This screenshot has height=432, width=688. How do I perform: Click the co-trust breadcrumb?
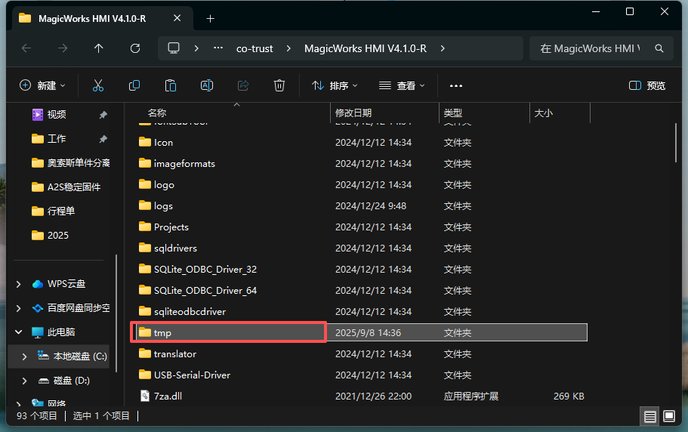[255, 48]
